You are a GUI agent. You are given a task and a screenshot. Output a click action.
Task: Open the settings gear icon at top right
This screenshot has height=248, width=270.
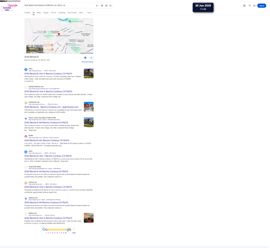point(244,5)
